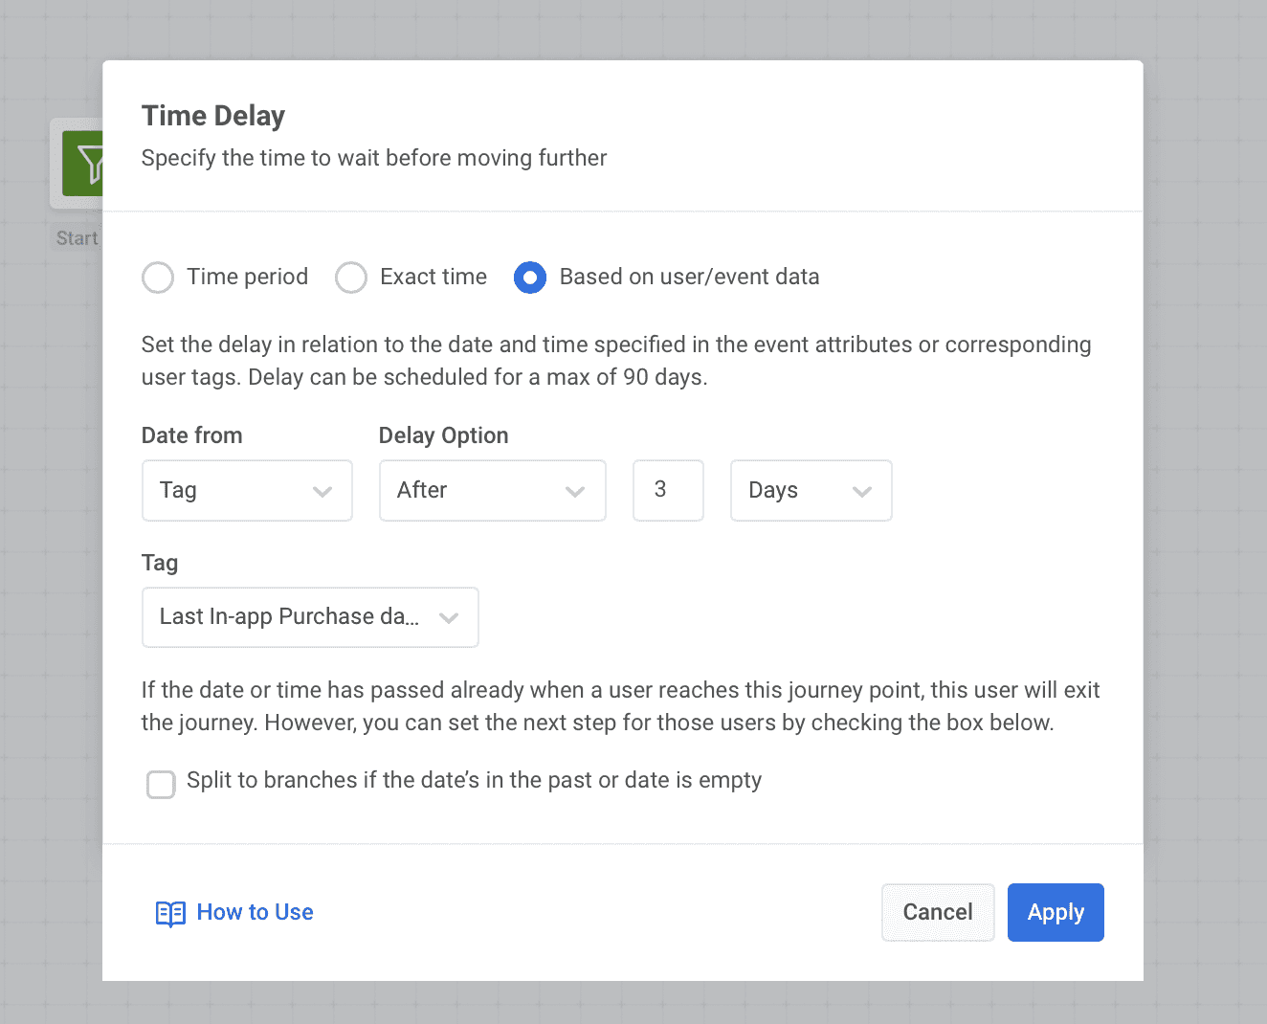Open the Delay Option dropdown showing After

click(x=492, y=490)
